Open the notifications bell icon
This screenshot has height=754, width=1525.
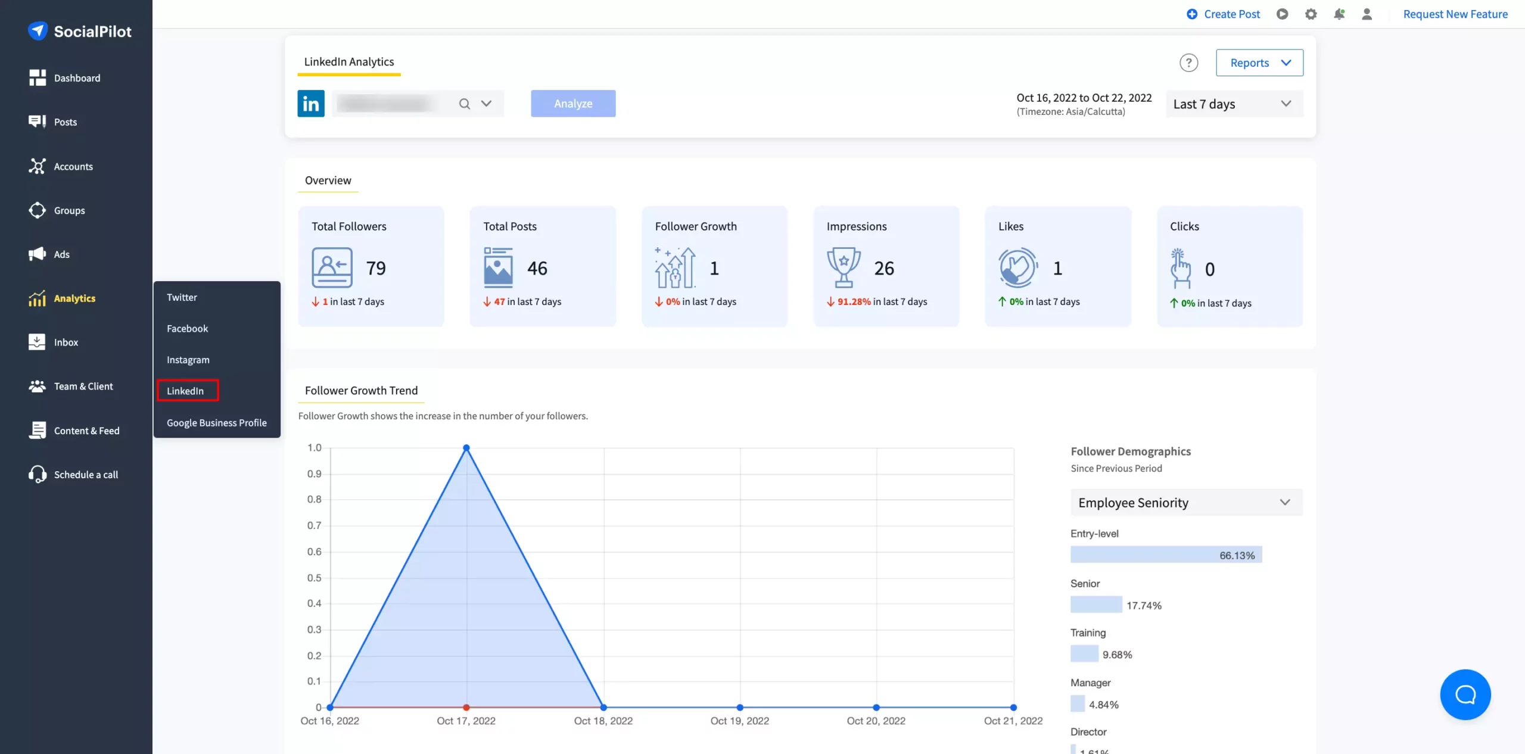click(x=1339, y=14)
